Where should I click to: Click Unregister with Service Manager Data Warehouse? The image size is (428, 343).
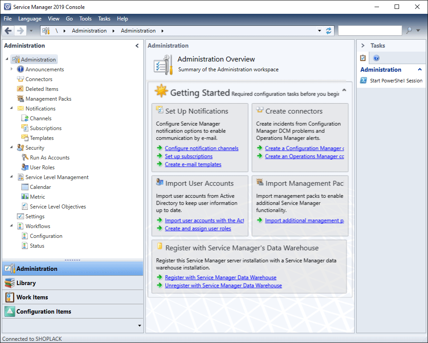[x=223, y=286]
